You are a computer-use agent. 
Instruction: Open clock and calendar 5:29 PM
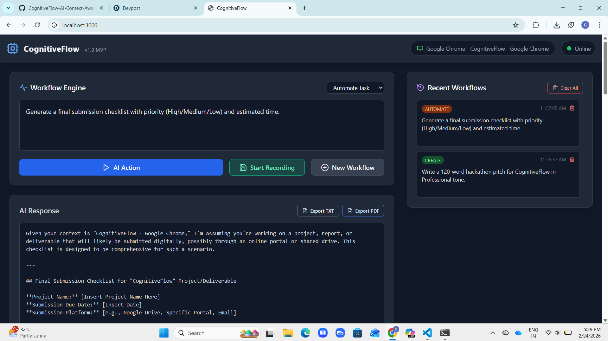click(x=589, y=332)
